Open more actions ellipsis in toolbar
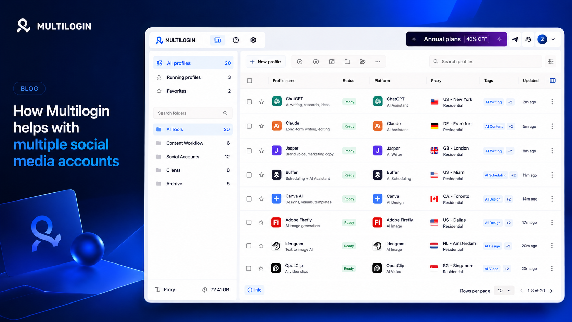The height and width of the screenshot is (322, 572). [x=378, y=62]
